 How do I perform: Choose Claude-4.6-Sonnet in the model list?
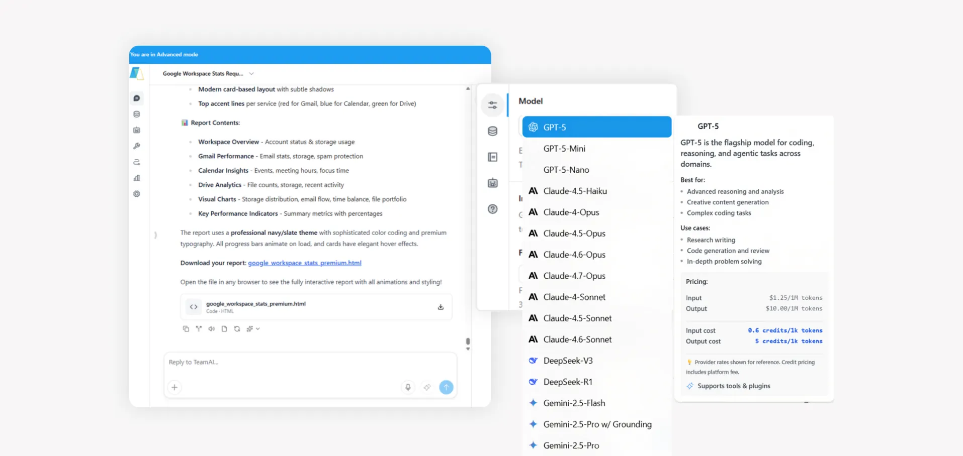597,339
